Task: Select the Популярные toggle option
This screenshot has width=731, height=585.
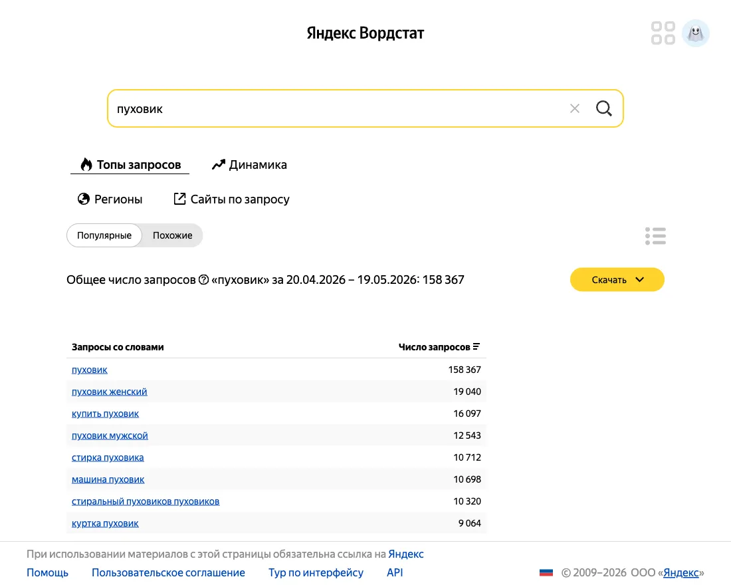Action: (104, 235)
